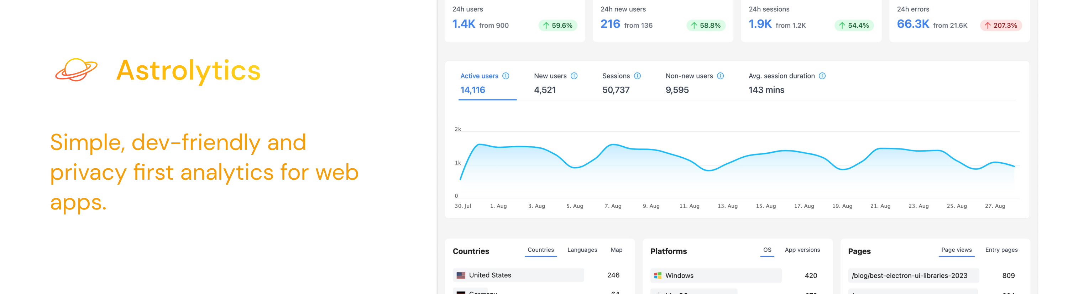1068x294 pixels.
Task: Switch to the OS tab in Platforms
Action: pyautogui.click(x=768, y=250)
